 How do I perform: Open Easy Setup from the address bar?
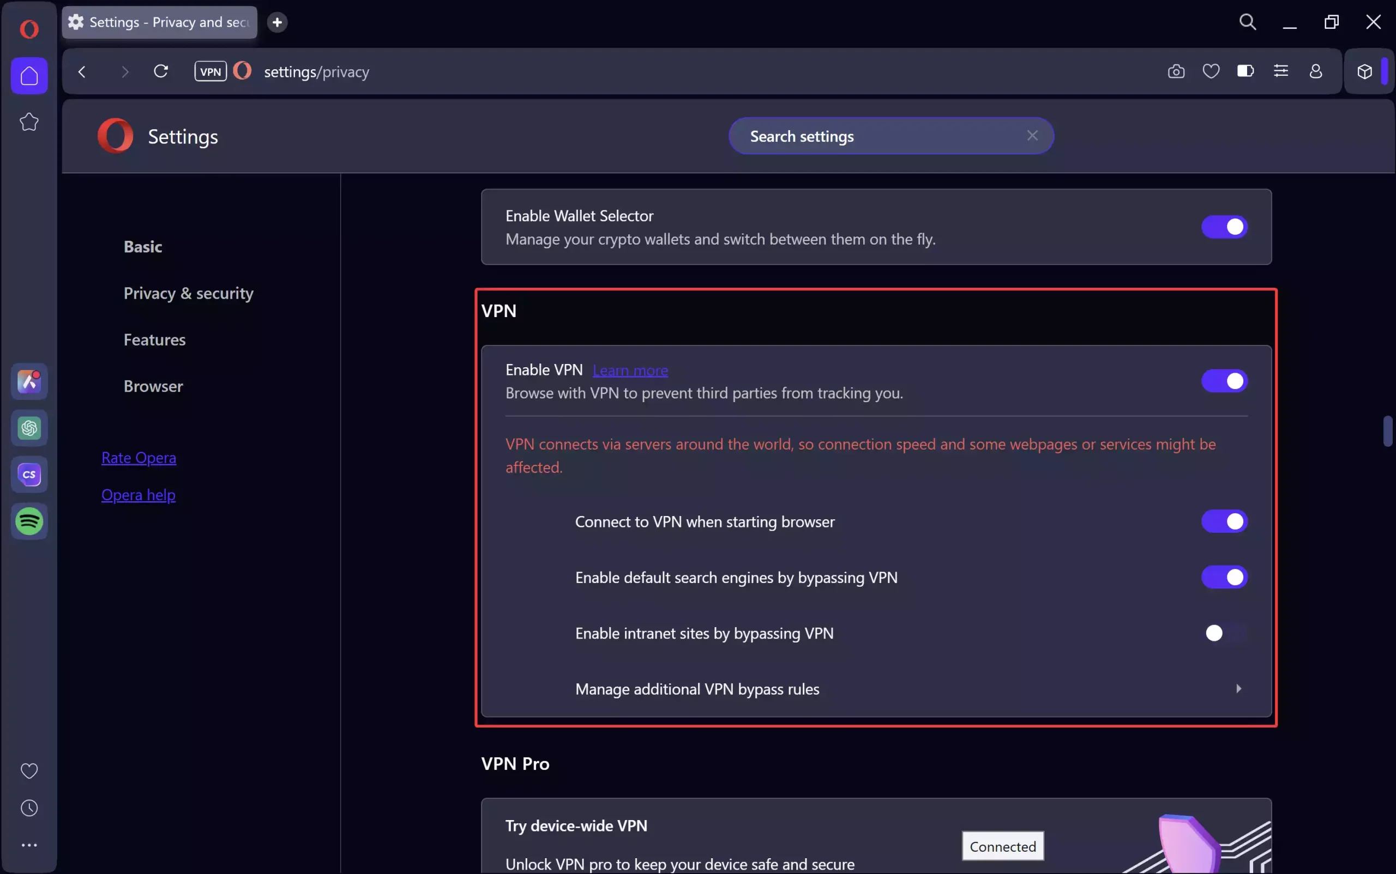point(1281,71)
